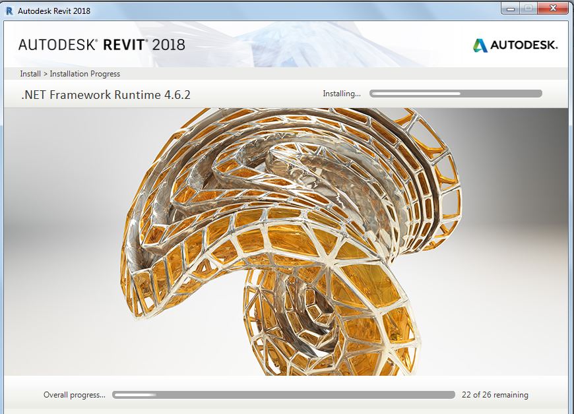Click the 'Autodesk Revit 2018' window title text
The image size is (574, 414).
coord(54,11)
